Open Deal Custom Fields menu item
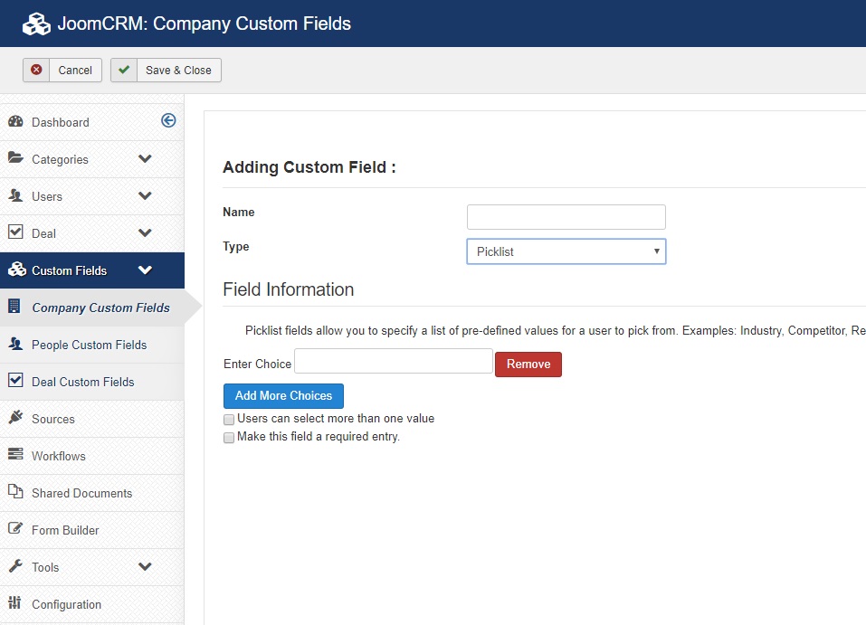This screenshot has height=625, width=866. 91,382
